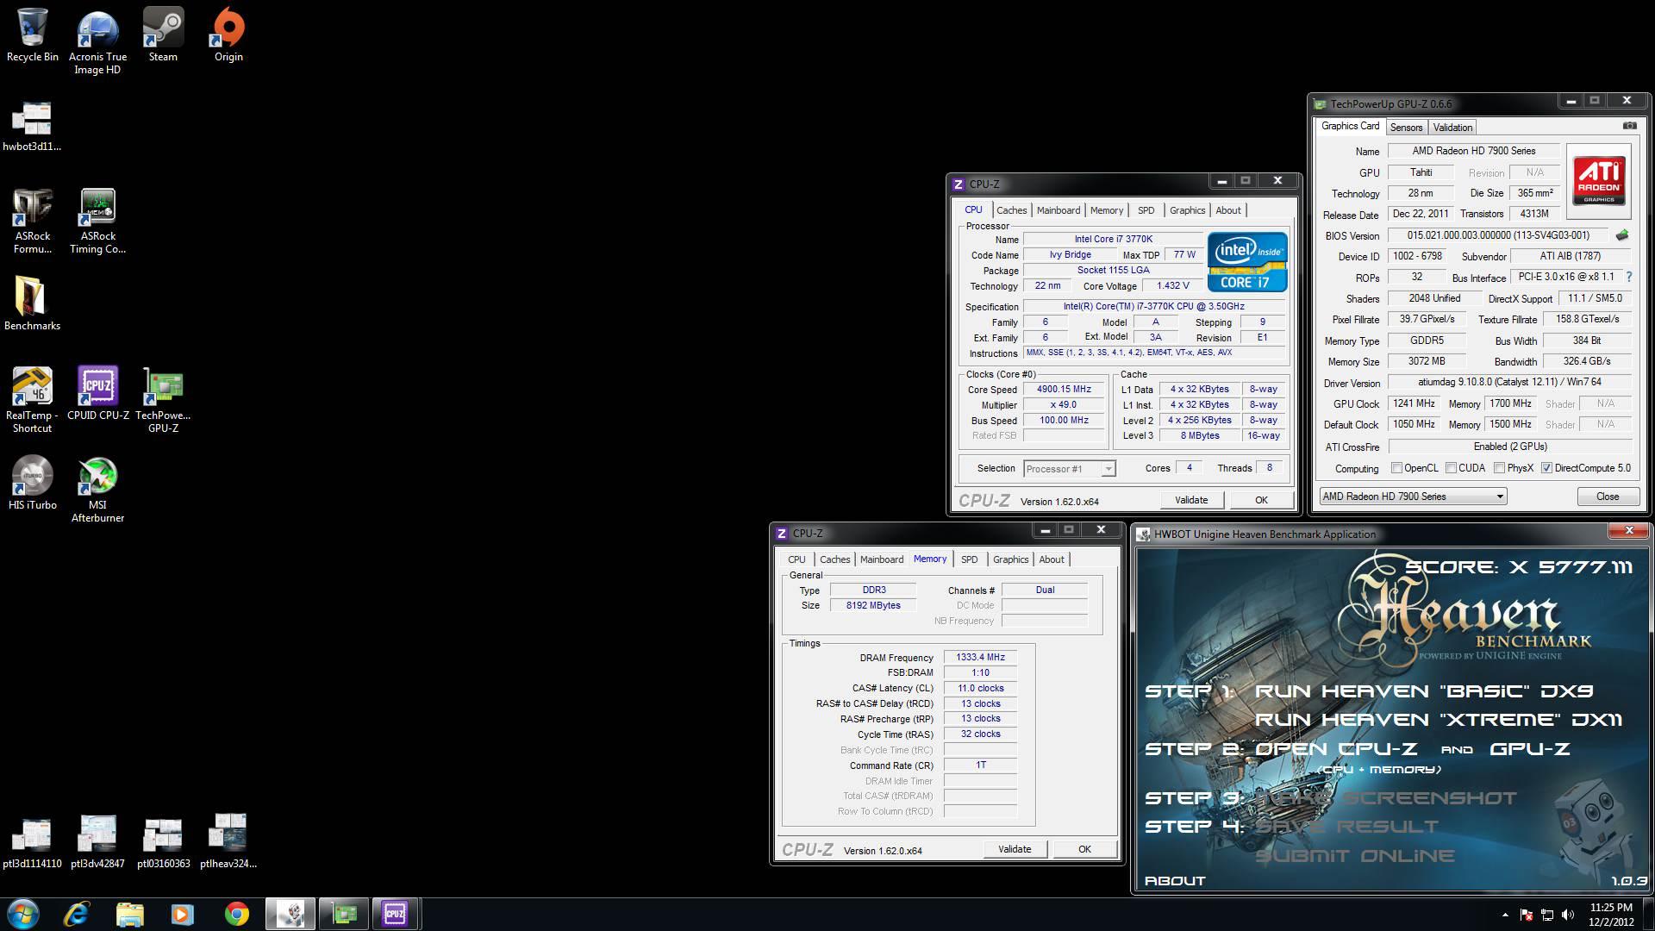Click the Core Speed 4900.15 MHz field
Viewport: 1655px width, 931px height.
pos(1064,390)
